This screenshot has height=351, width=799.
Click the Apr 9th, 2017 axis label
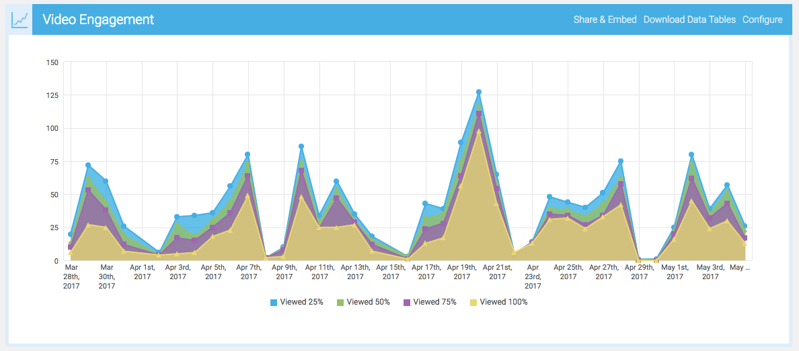[x=284, y=272]
